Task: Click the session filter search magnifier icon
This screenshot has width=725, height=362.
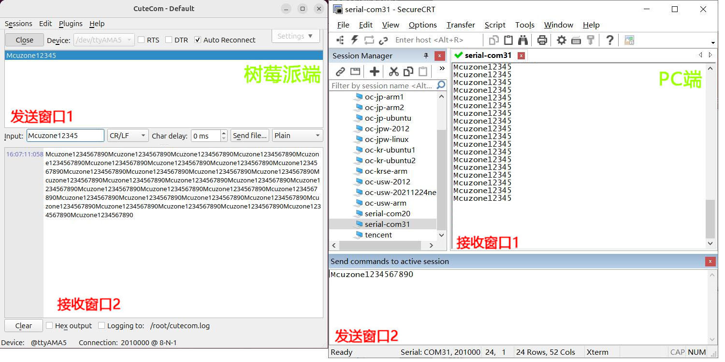Action: (x=441, y=85)
